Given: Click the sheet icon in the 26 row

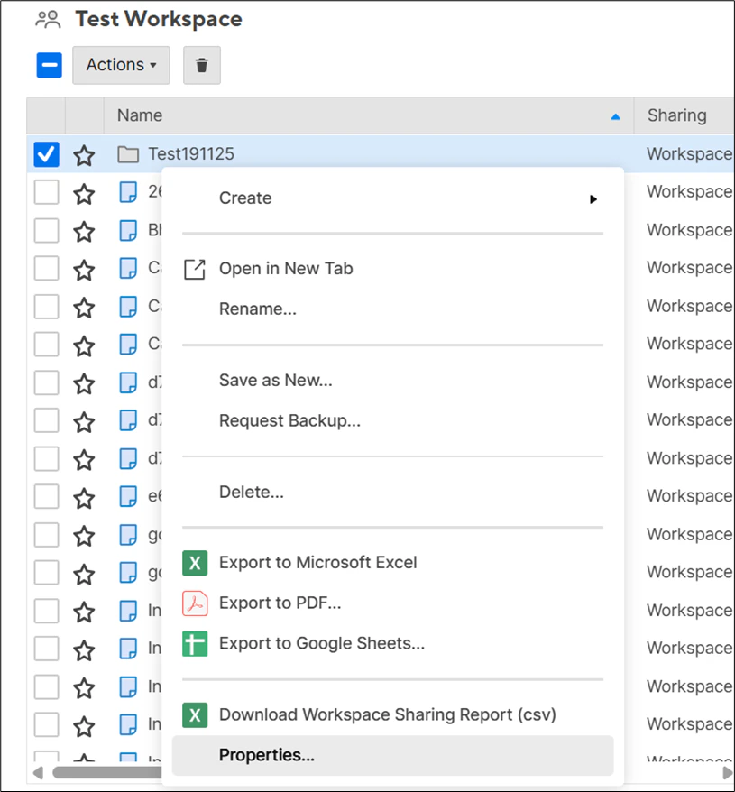Looking at the screenshot, I should (128, 192).
